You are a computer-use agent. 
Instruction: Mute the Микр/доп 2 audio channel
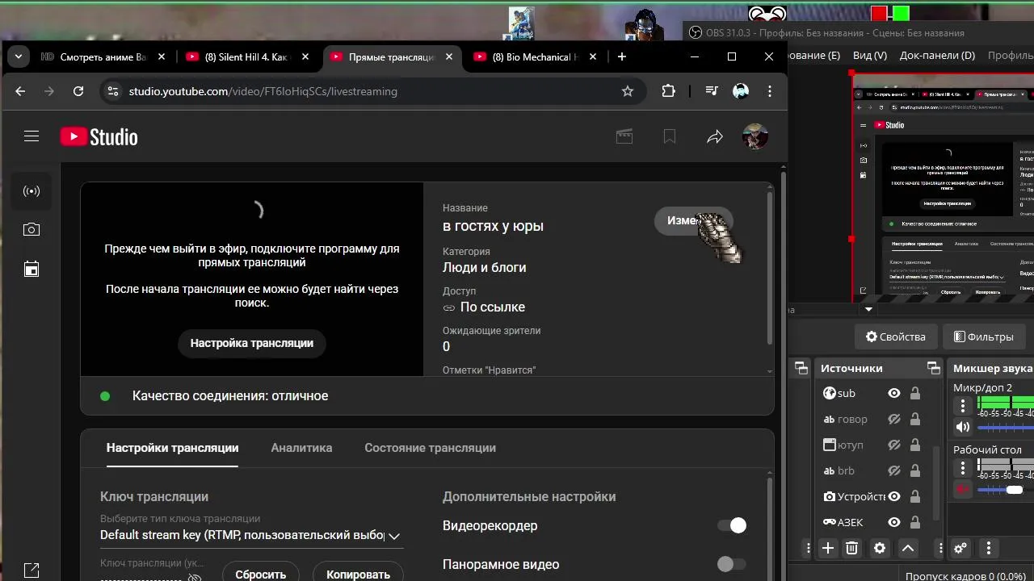point(963,427)
